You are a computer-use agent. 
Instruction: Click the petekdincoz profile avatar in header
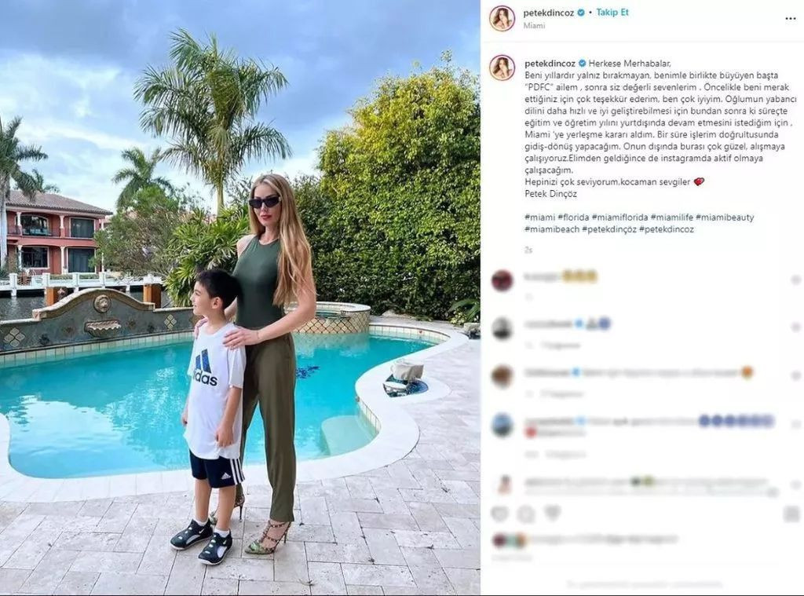[502, 19]
